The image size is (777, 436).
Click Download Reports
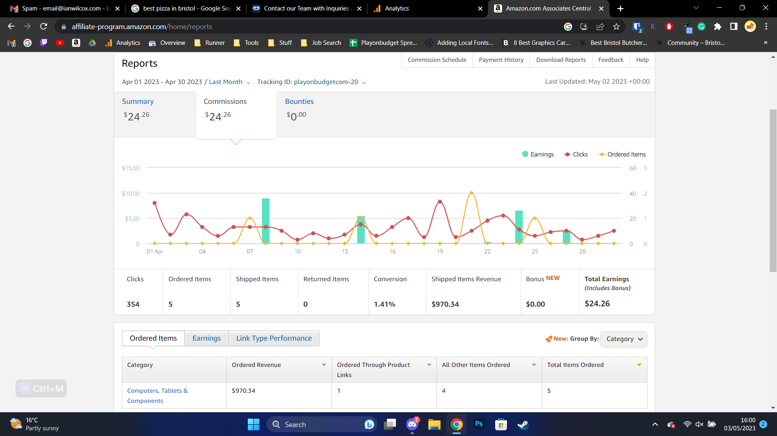point(561,60)
